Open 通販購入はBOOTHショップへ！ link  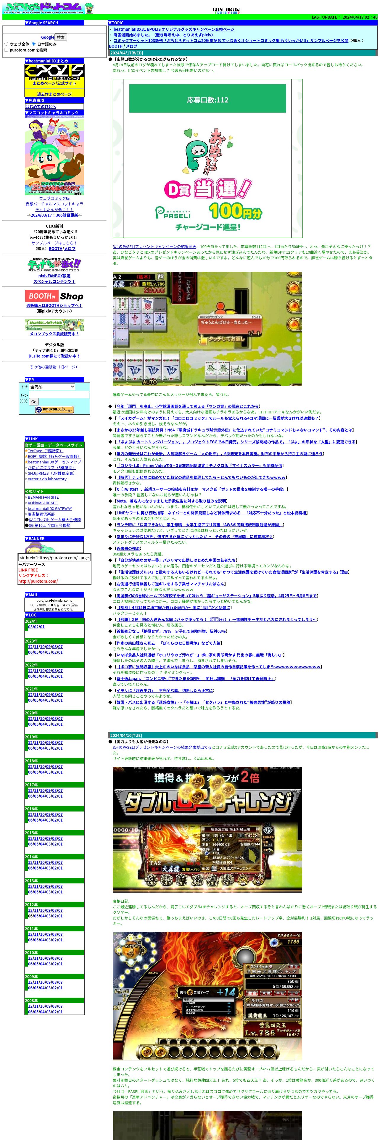[54, 305]
